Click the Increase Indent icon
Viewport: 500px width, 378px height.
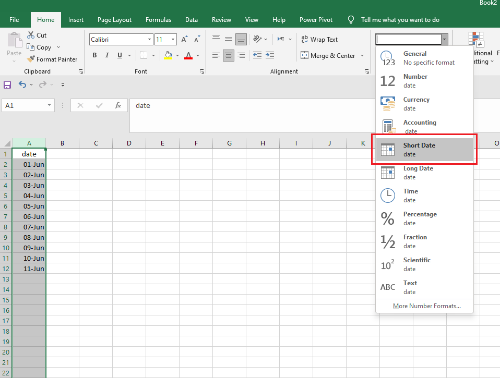pos(271,55)
